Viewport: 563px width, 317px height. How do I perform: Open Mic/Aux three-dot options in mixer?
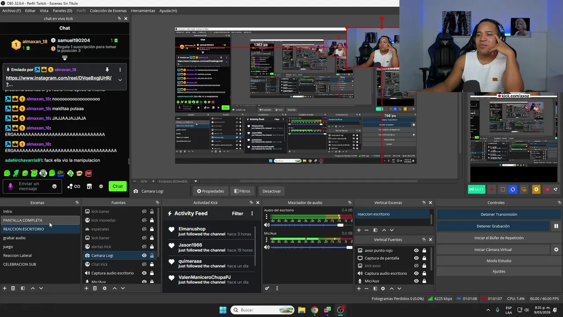(267, 240)
